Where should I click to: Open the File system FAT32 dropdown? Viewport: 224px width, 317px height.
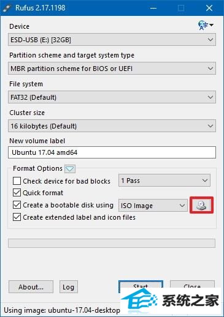(112, 97)
